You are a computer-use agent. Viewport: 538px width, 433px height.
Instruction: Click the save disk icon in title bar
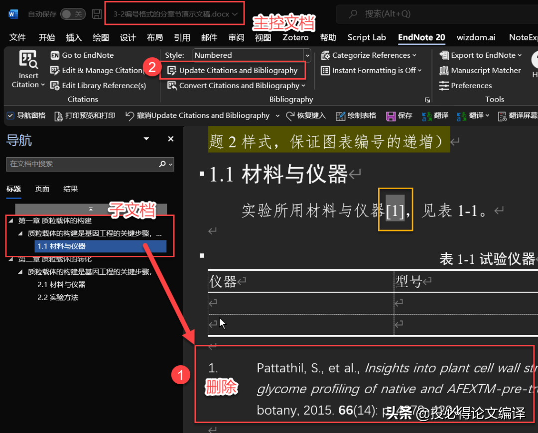click(97, 14)
